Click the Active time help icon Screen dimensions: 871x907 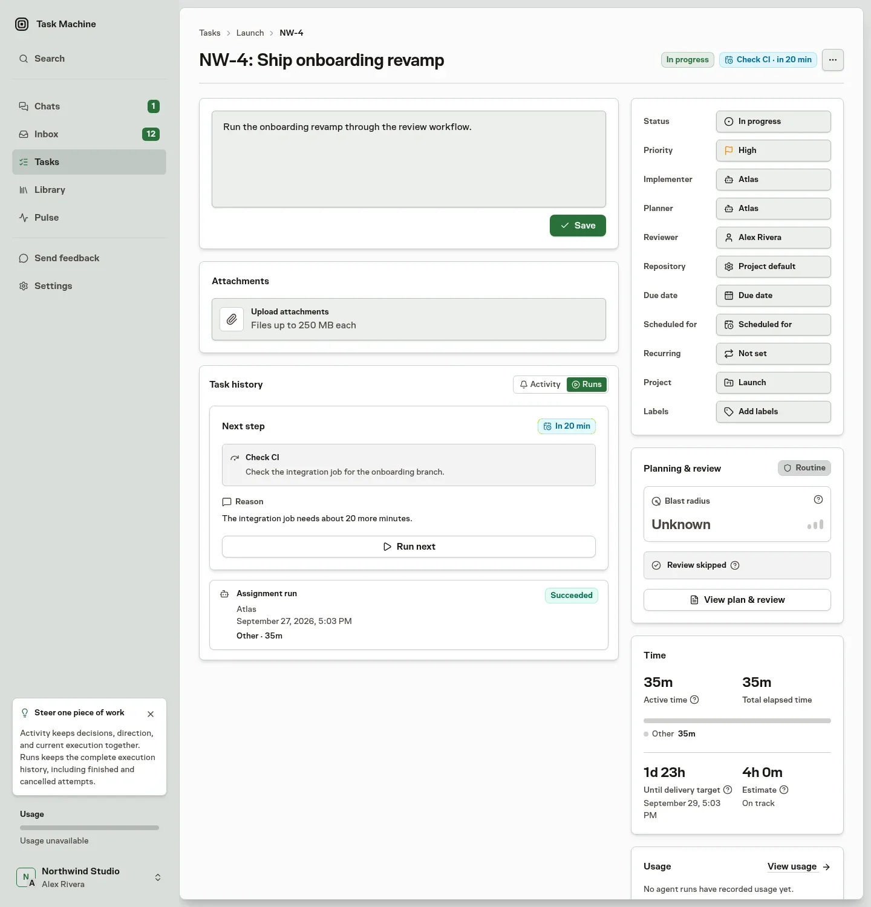pyautogui.click(x=694, y=700)
